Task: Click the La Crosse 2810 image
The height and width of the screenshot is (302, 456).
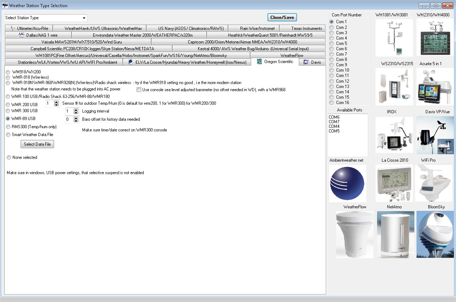Action: pos(394,183)
